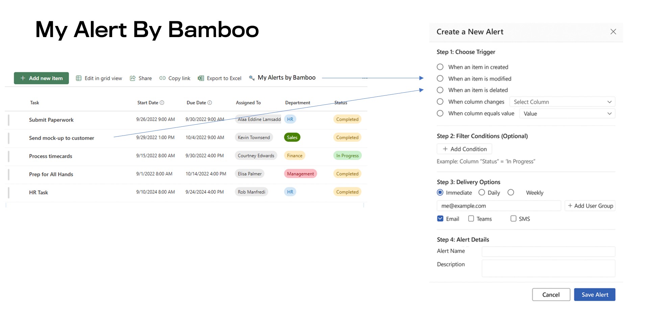
Task: Click the Finance department tag
Action: tap(294, 155)
